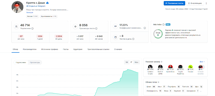This screenshot has height=96, width=215.
Task: Click the Альт tag chip
Action: tap(161, 87)
